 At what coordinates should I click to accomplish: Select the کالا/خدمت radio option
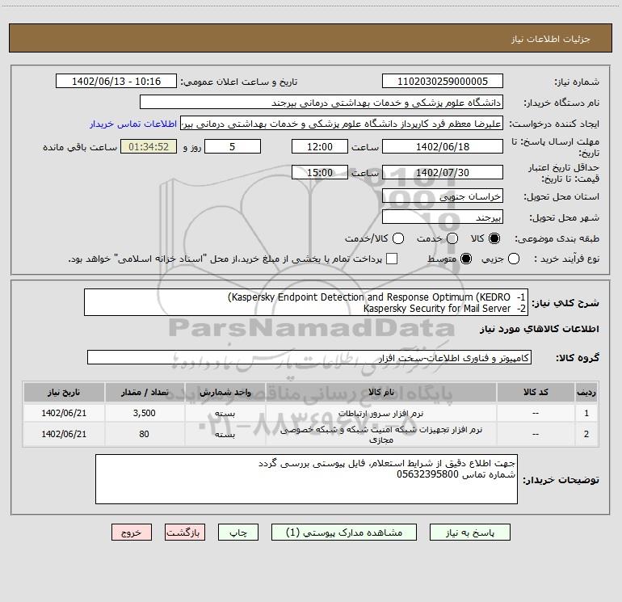click(x=398, y=238)
